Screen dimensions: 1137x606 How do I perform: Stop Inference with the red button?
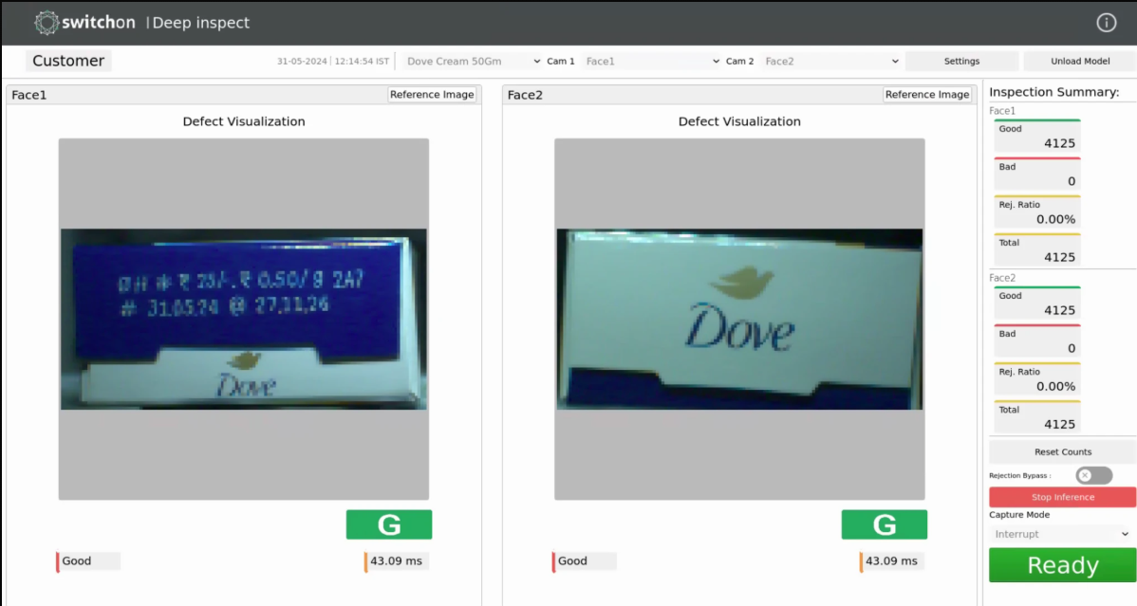(1062, 497)
